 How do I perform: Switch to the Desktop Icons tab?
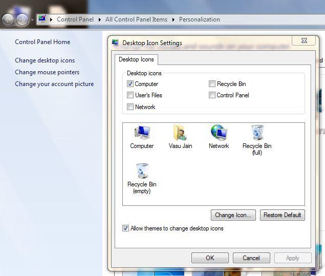click(x=136, y=59)
